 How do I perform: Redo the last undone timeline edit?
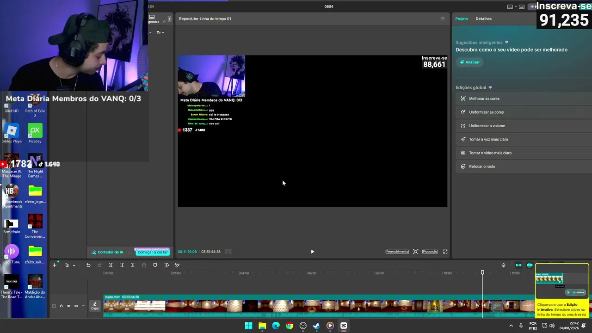tap(99, 265)
